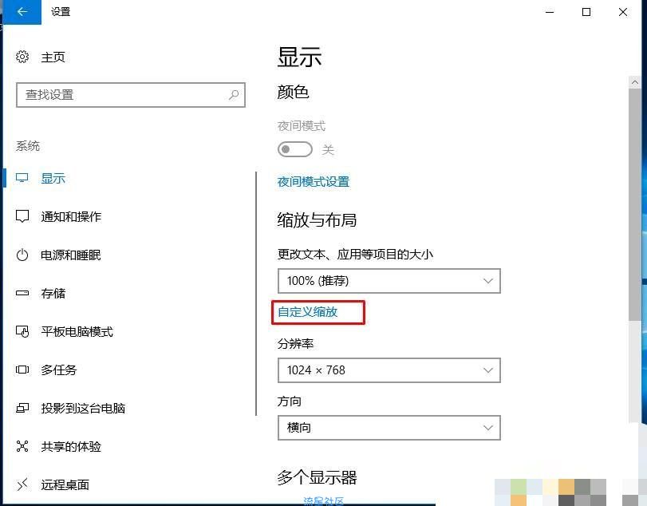
Task: Open the 夜间模式设置 link
Action: pos(314,182)
